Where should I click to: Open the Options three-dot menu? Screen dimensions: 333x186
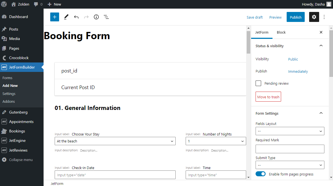(324, 17)
